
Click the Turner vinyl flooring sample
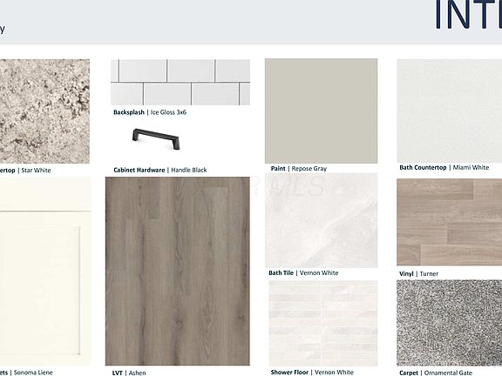tap(450, 222)
